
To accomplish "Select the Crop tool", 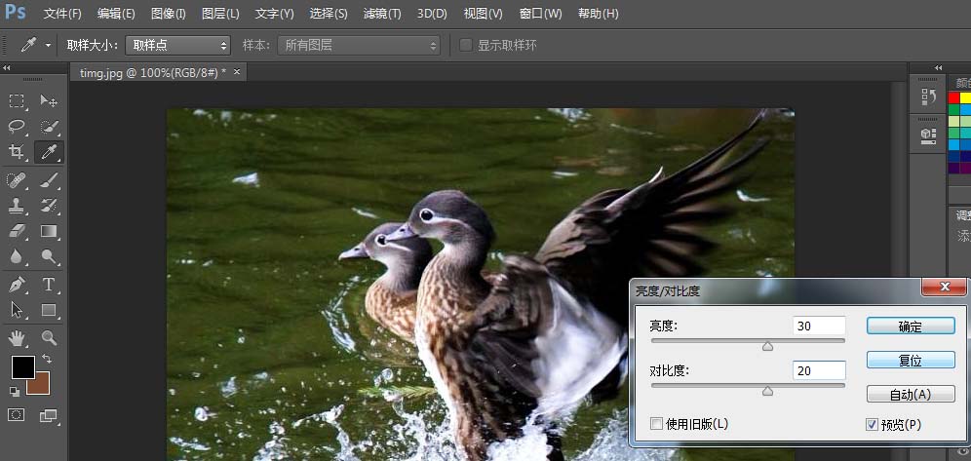I will point(17,152).
